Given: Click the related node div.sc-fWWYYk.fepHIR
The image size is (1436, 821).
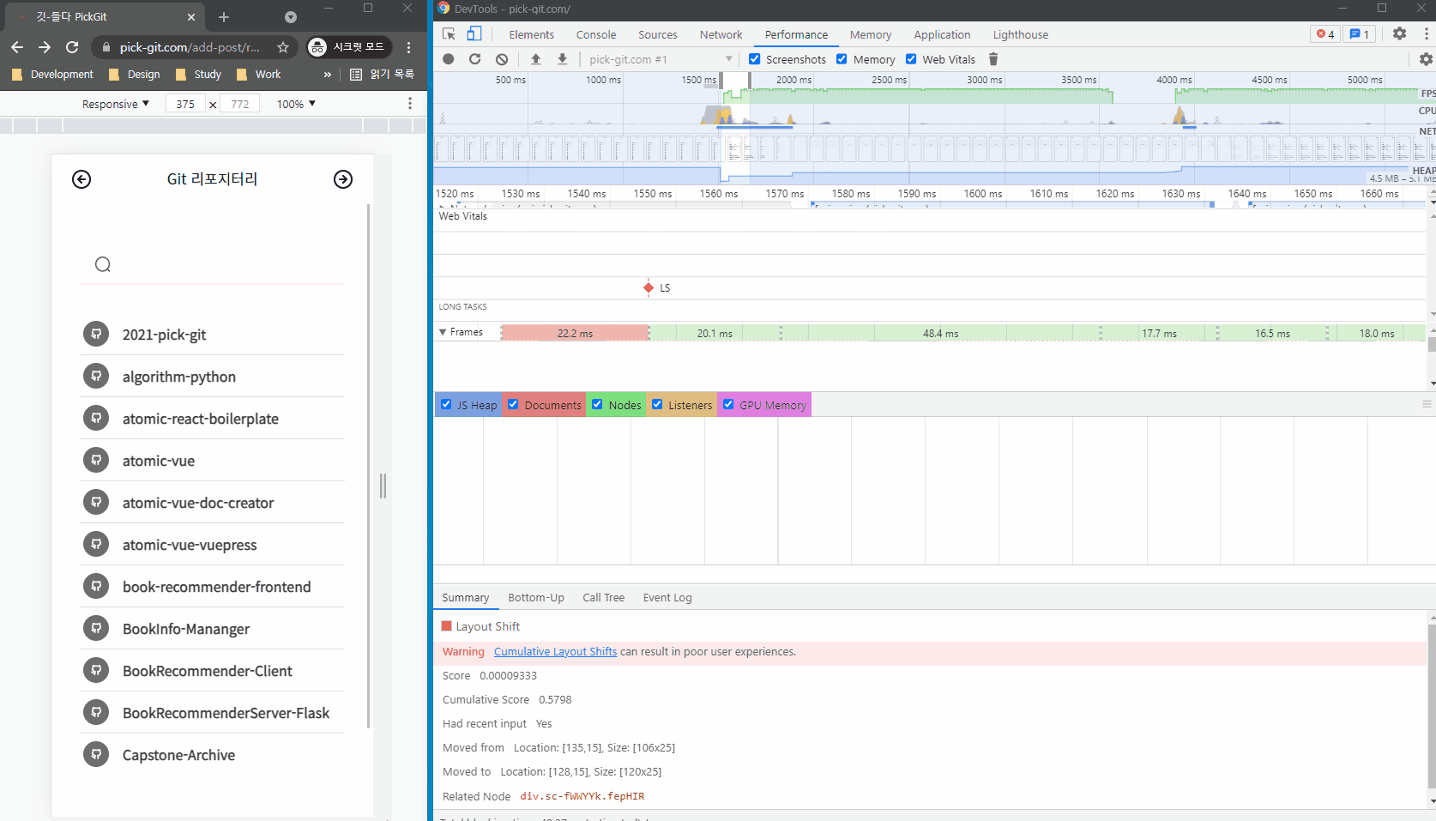Looking at the screenshot, I should [582, 796].
